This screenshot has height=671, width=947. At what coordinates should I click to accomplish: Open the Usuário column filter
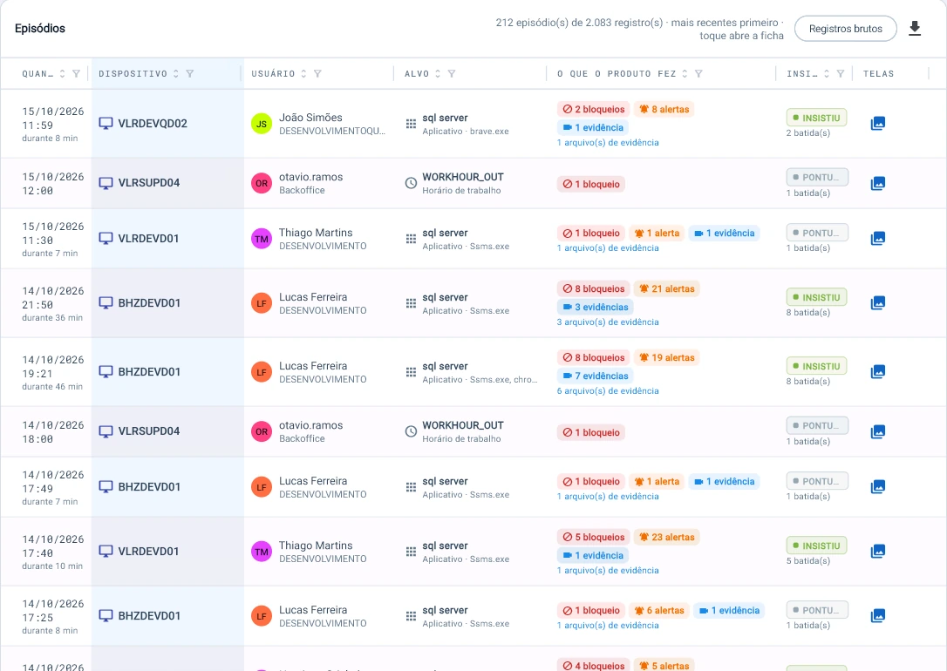click(317, 73)
